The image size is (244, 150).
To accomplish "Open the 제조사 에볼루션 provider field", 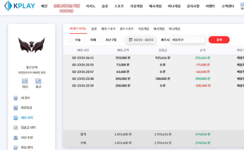I will (x=188, y=40).
